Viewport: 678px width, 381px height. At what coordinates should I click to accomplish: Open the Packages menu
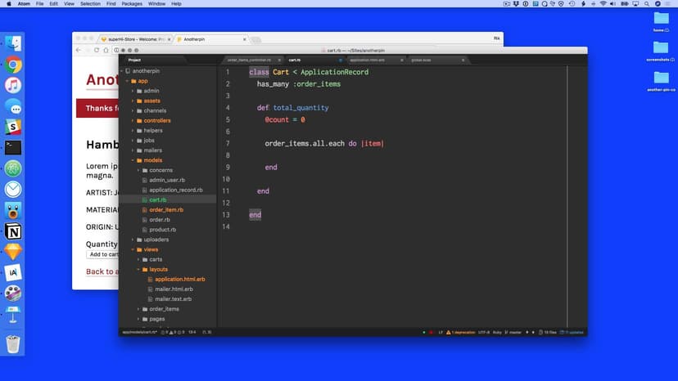click(x=131, y=4)
